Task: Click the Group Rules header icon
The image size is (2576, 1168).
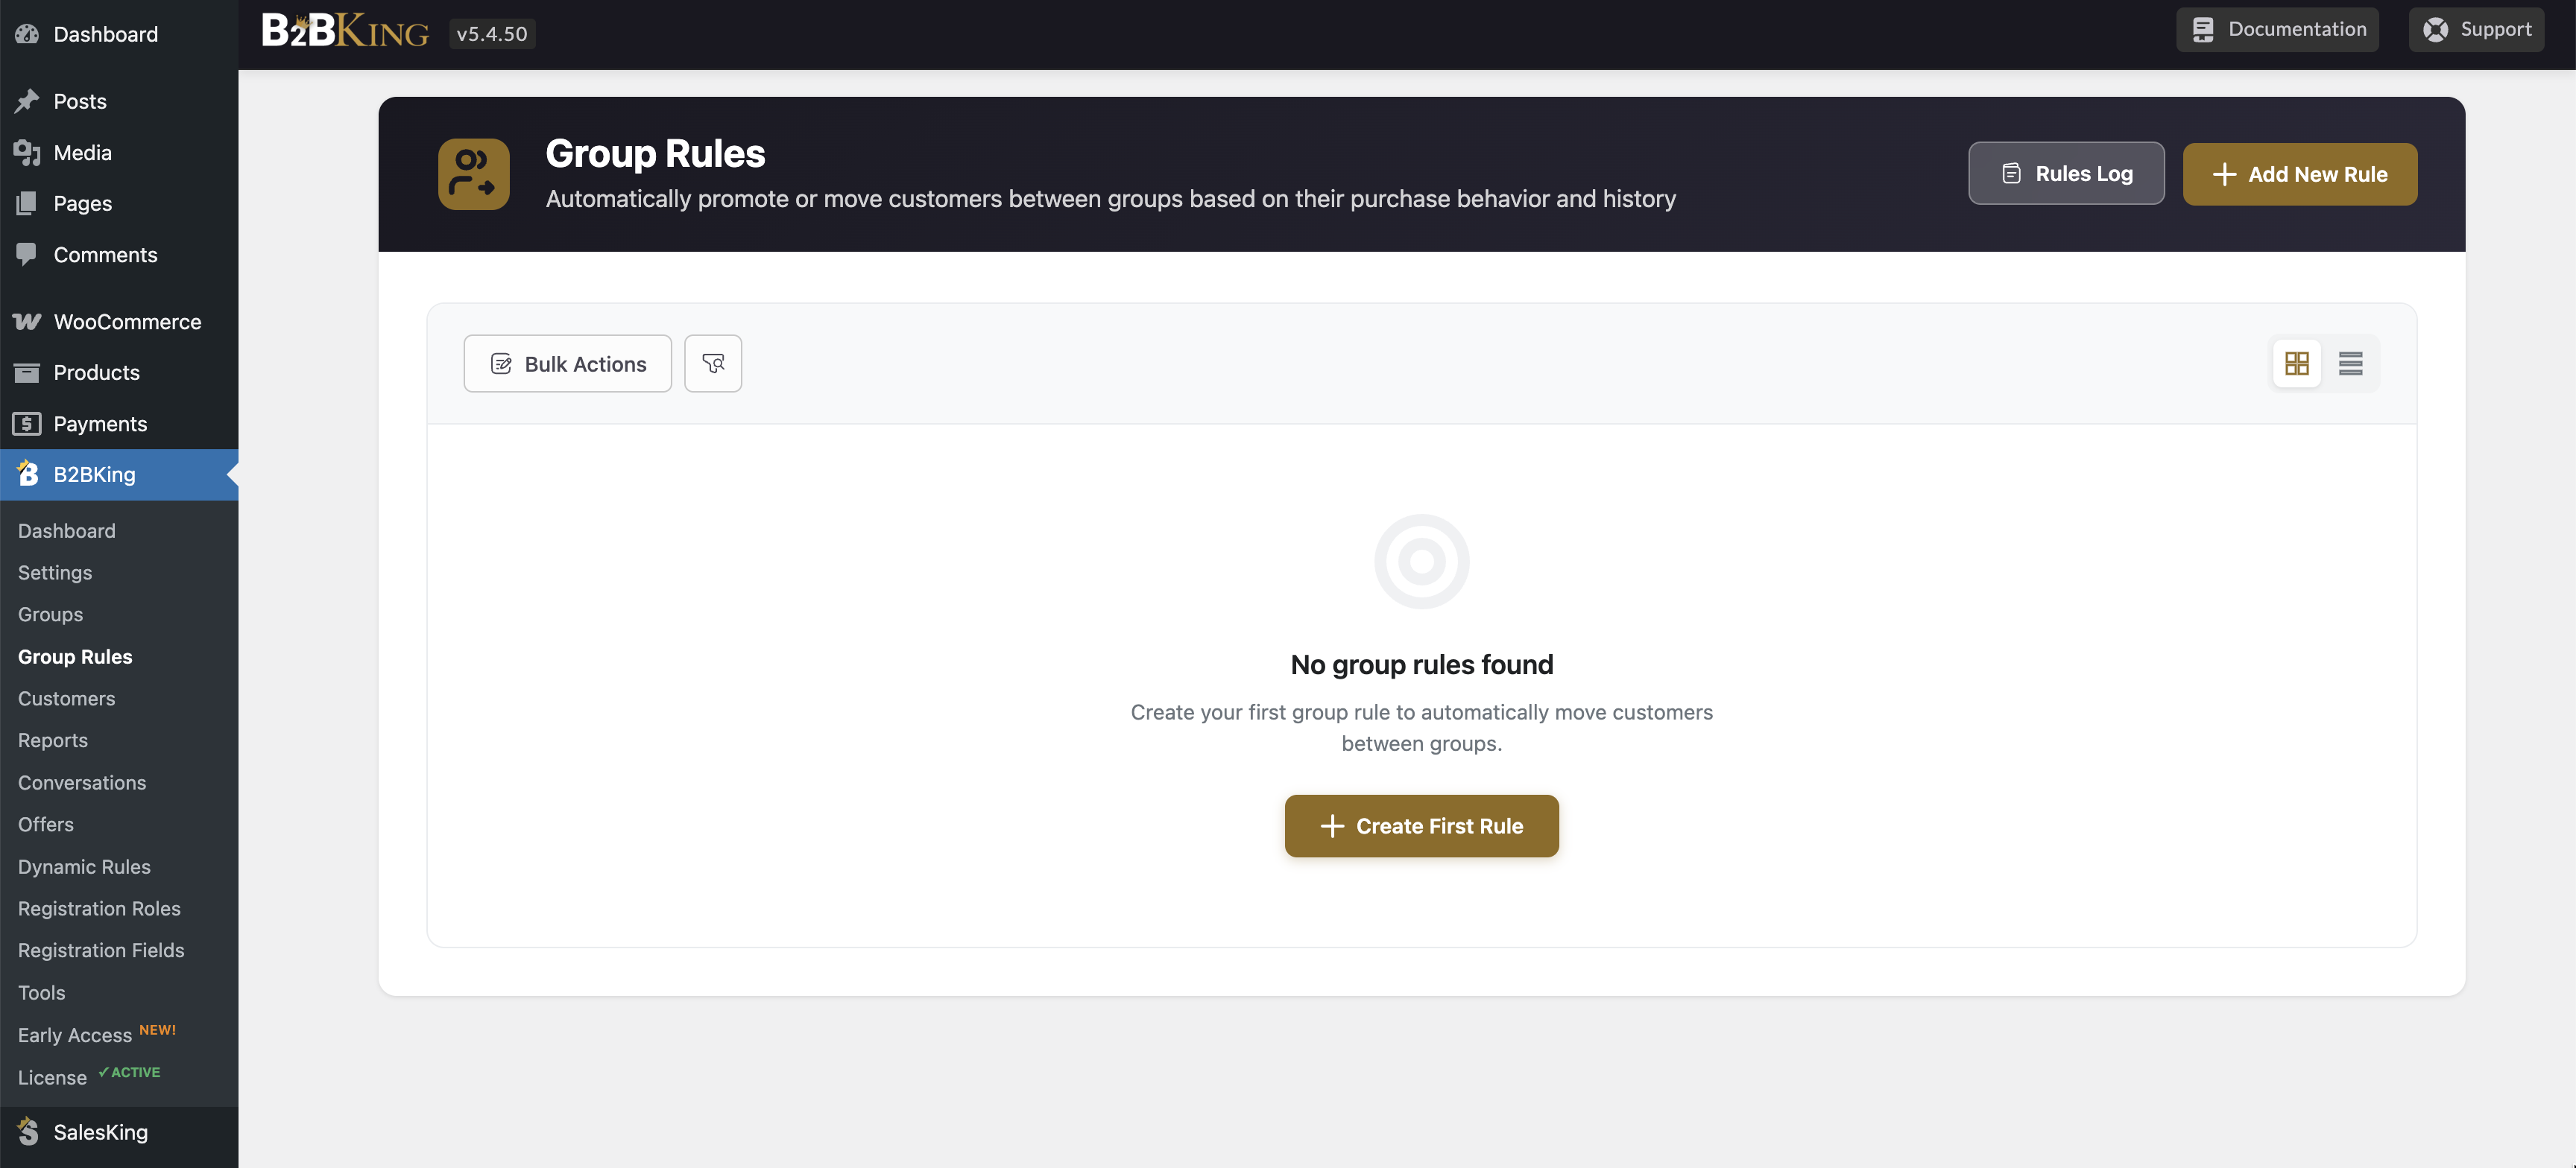Action: tap(473, 174)
